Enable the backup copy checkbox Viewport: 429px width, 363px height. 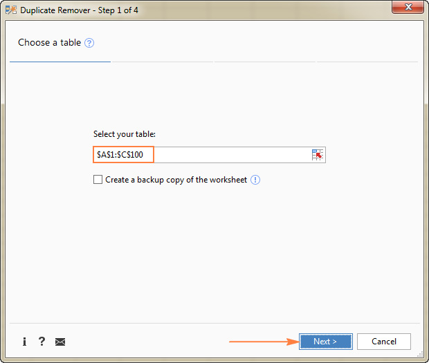98,180
